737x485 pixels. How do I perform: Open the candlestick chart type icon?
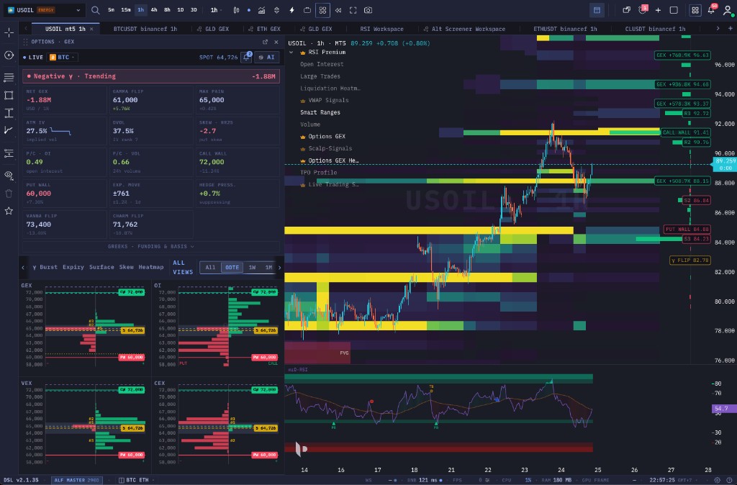tap(236, 10)
